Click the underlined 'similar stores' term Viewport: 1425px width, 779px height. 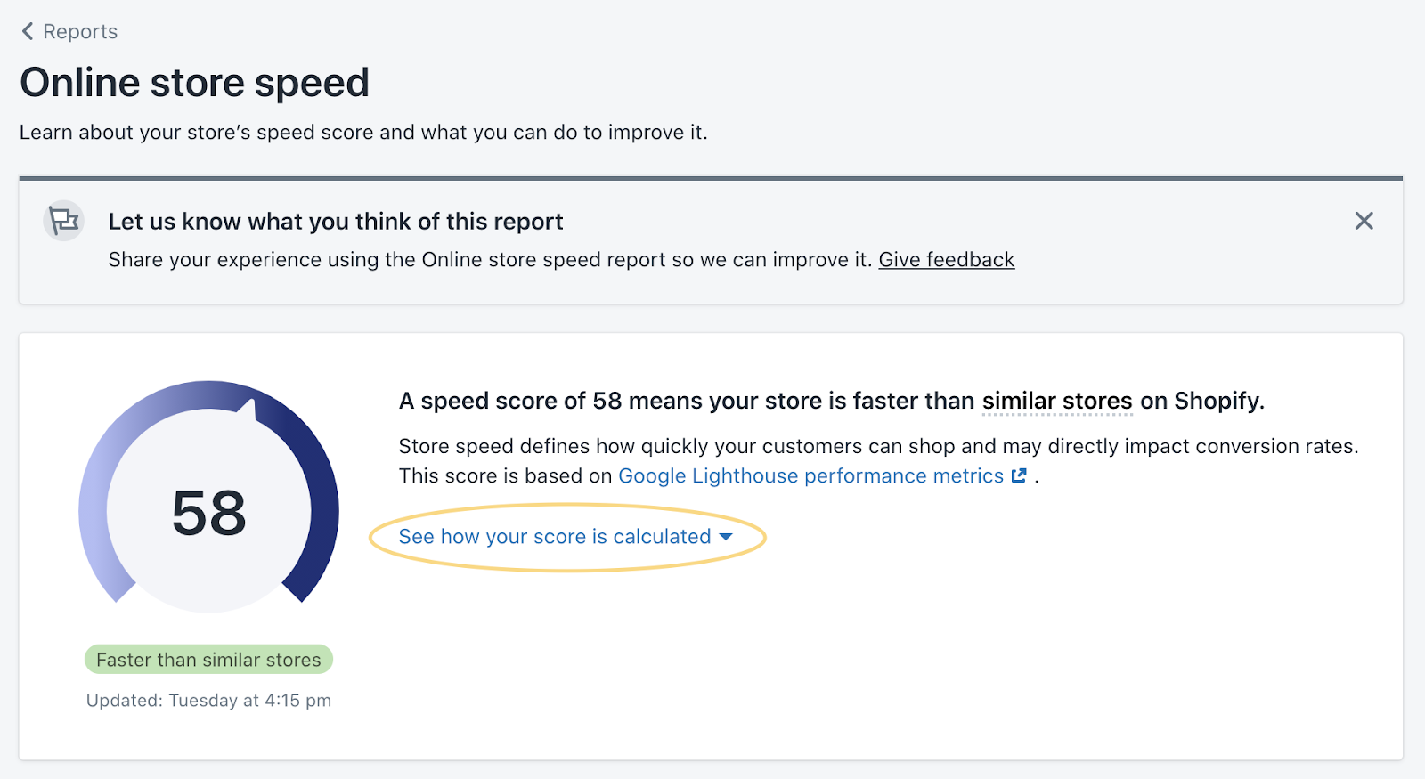pyautogui.click(x=1057, y=402)
